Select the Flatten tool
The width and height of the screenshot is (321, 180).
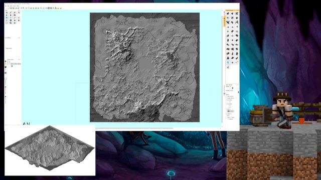[11, 18]
